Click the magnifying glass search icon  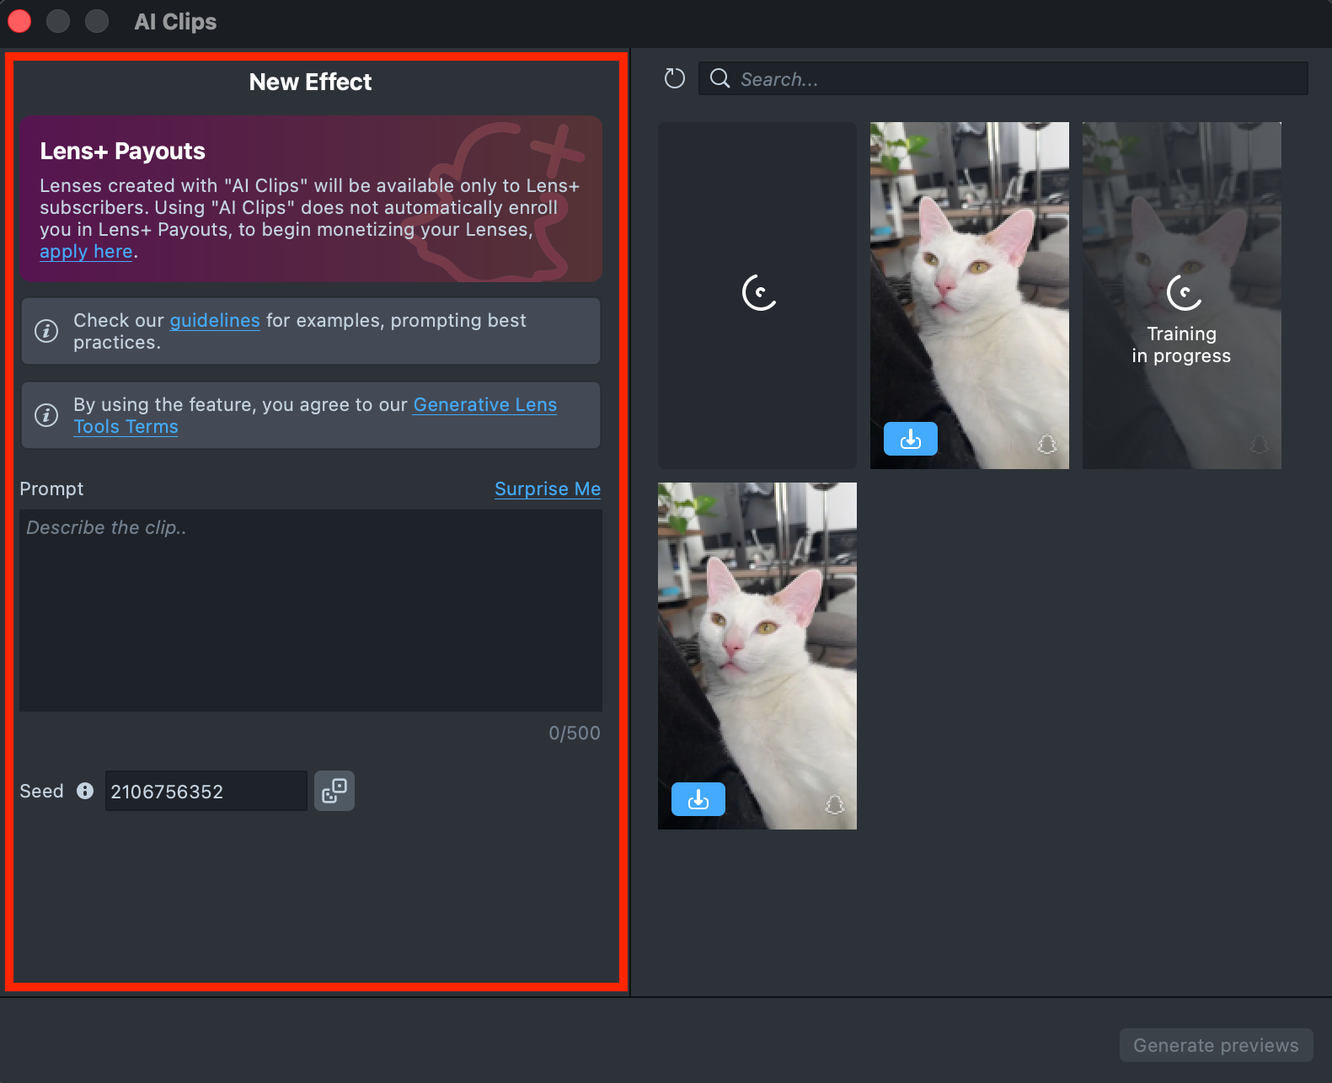click(x=719, y=78)
